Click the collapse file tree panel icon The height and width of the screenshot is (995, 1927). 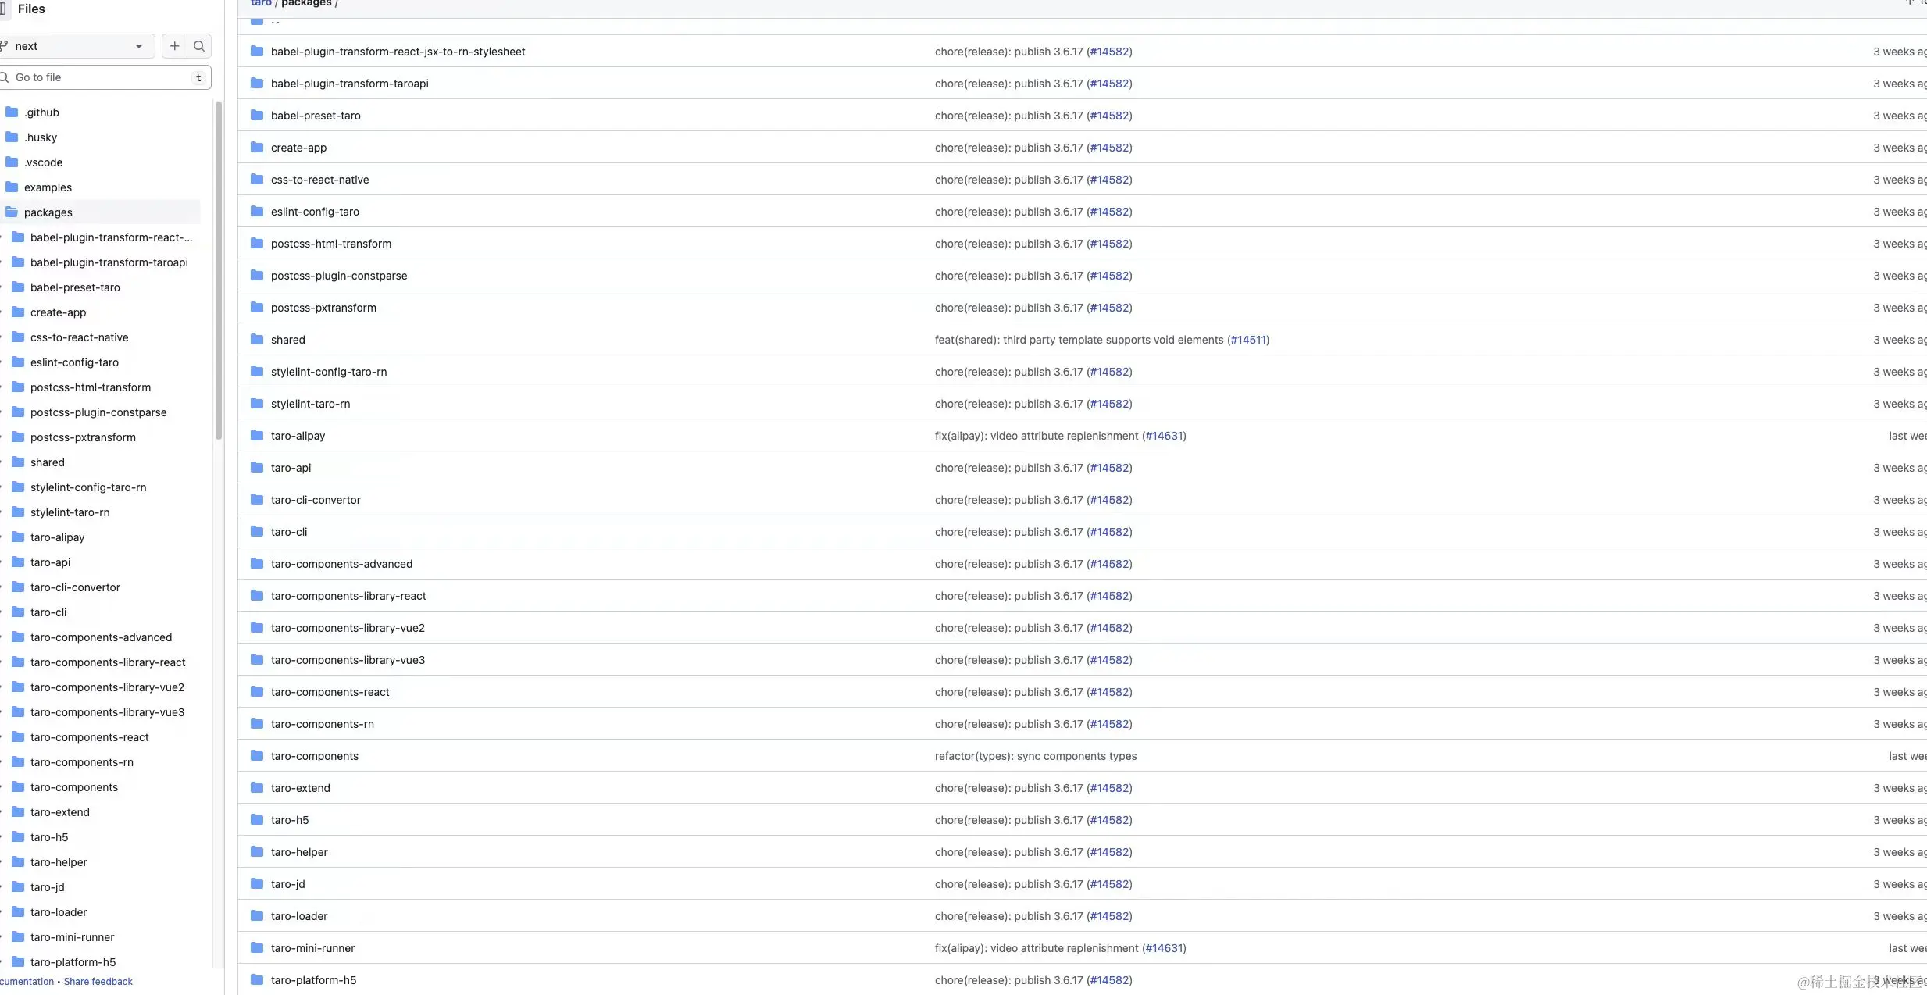pyautogui.click(x=4, y=9)
